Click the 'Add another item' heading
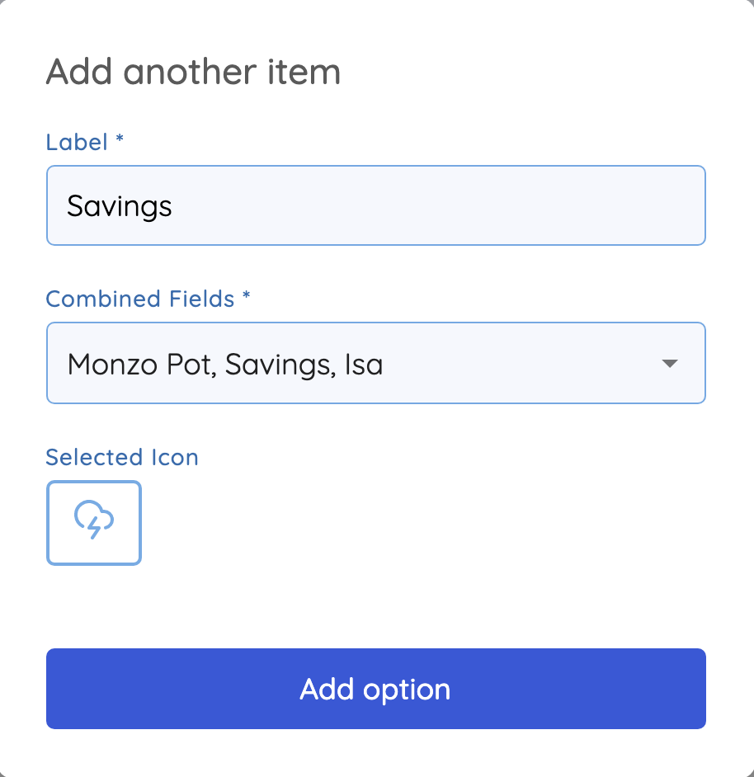The image size is (754, 777). [193, 72]
